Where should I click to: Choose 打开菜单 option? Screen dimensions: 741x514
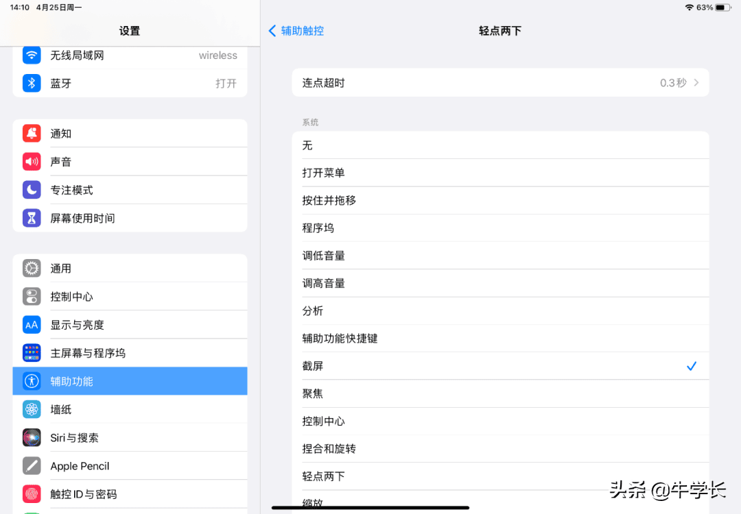tap(499, 173)
